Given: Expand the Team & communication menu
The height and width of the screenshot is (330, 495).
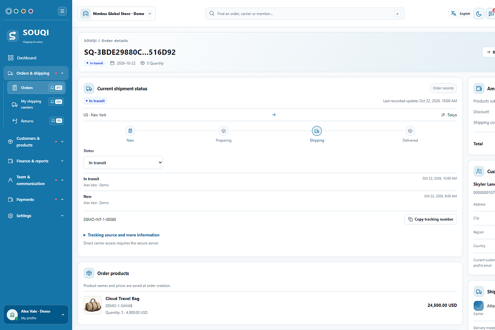Looking at the screenshot, I should [36, 180].
